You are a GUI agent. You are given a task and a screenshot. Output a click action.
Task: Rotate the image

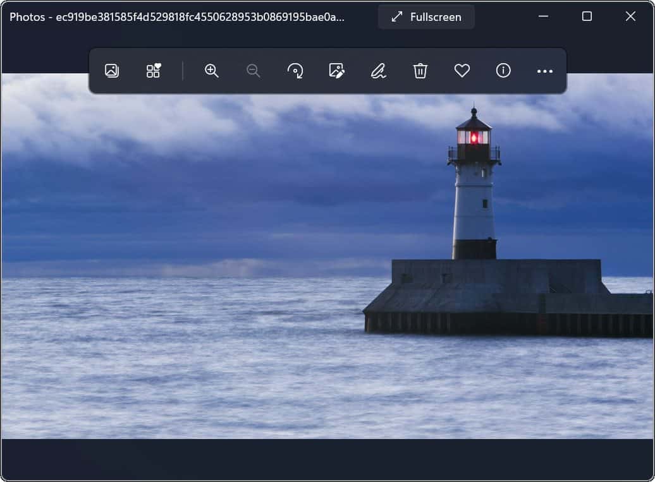[x=295, y=71]
